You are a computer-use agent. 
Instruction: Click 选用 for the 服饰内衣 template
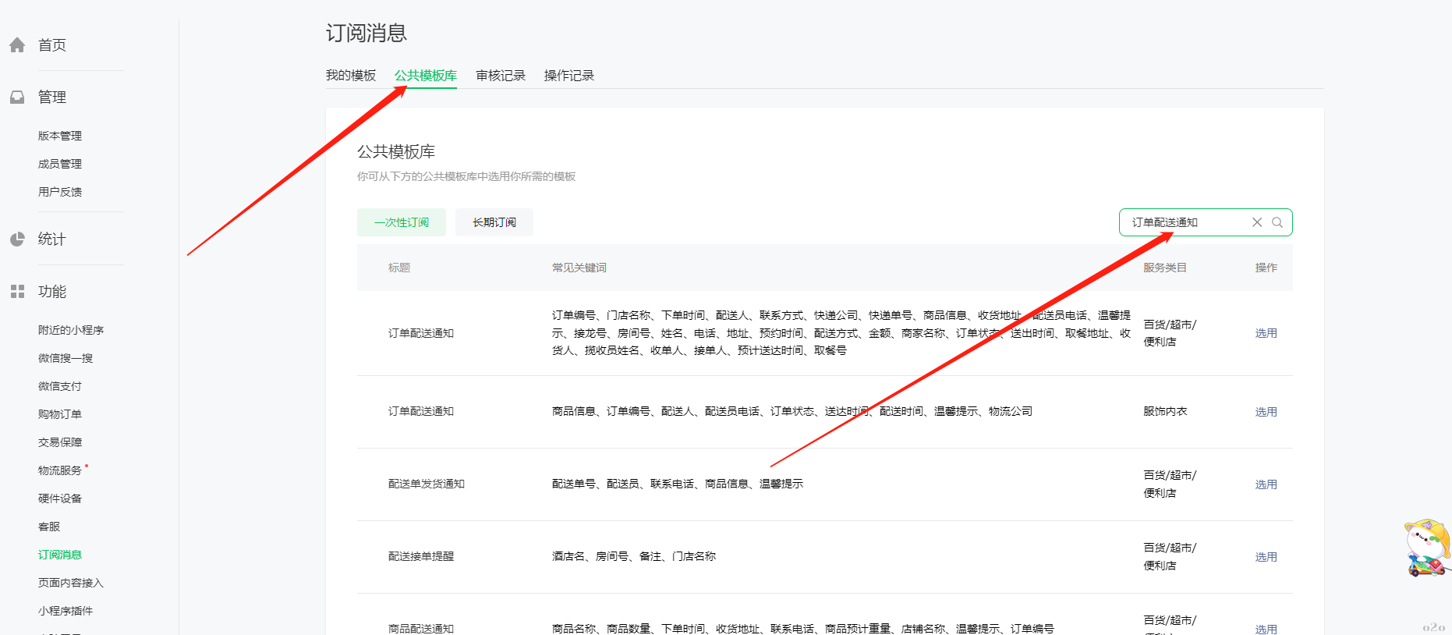1266,412
